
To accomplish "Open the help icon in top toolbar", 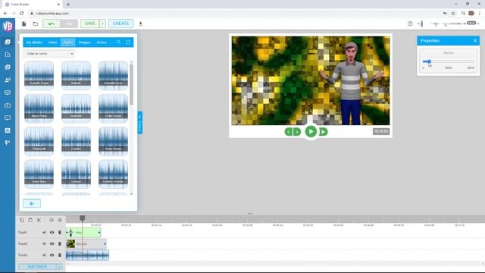I will point(410,24).
